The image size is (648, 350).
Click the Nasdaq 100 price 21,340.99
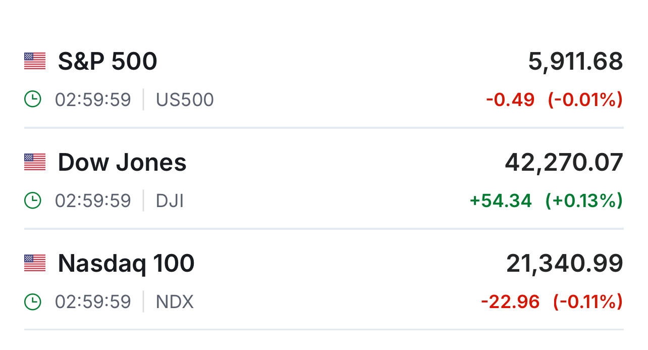564,264
